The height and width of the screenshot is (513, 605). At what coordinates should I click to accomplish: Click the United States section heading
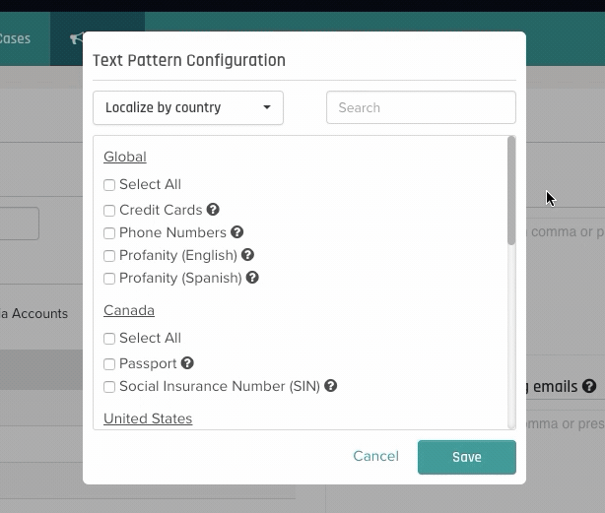pyautogui.click(x=148, y=418)
